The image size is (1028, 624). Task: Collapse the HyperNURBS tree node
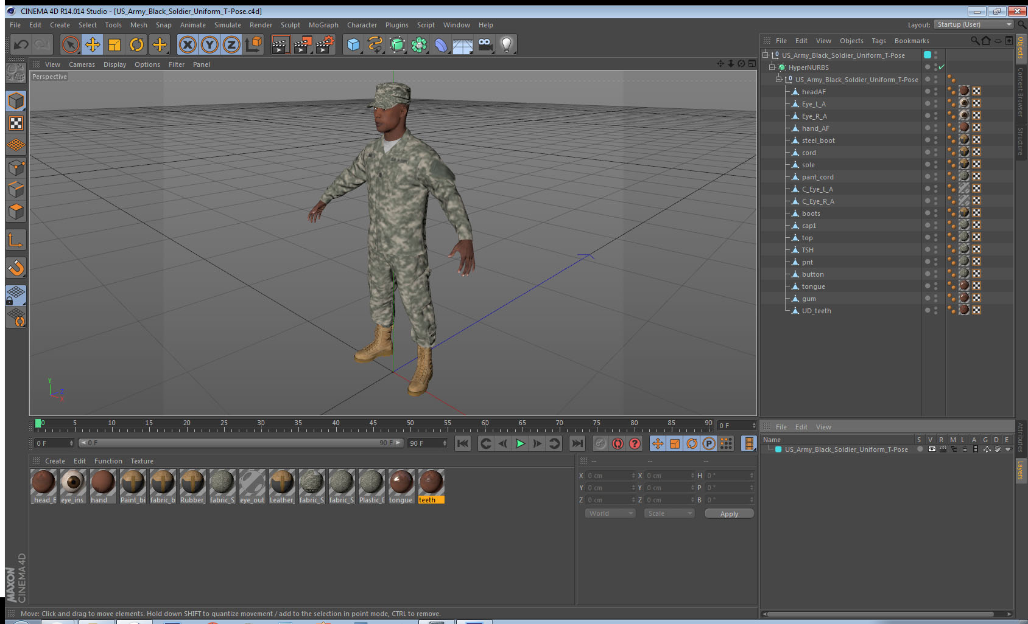tap(772, 67)
